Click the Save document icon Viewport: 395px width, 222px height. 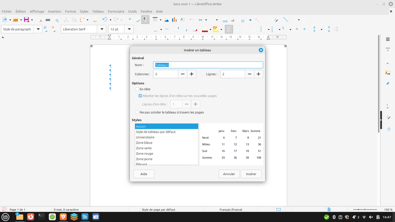[x=26, y=20]
